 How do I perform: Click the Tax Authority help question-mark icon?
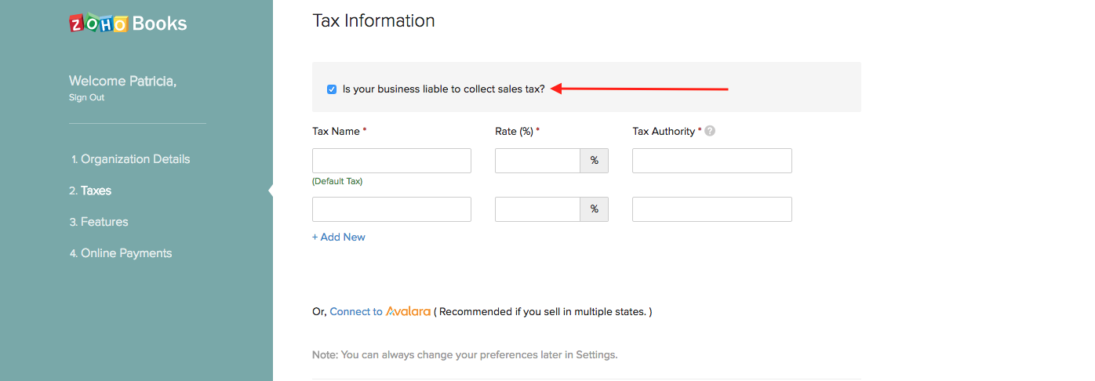(710, 131)
